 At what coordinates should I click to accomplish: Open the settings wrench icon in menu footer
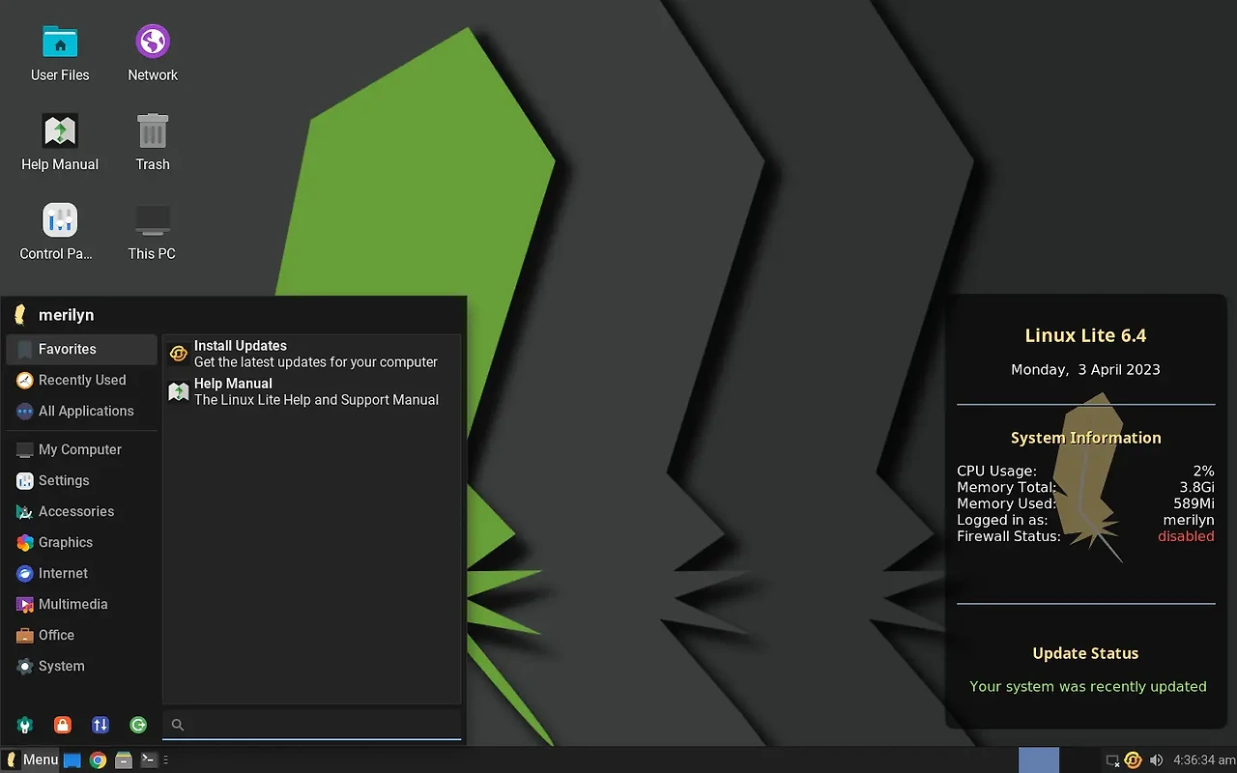coord(25,725)
